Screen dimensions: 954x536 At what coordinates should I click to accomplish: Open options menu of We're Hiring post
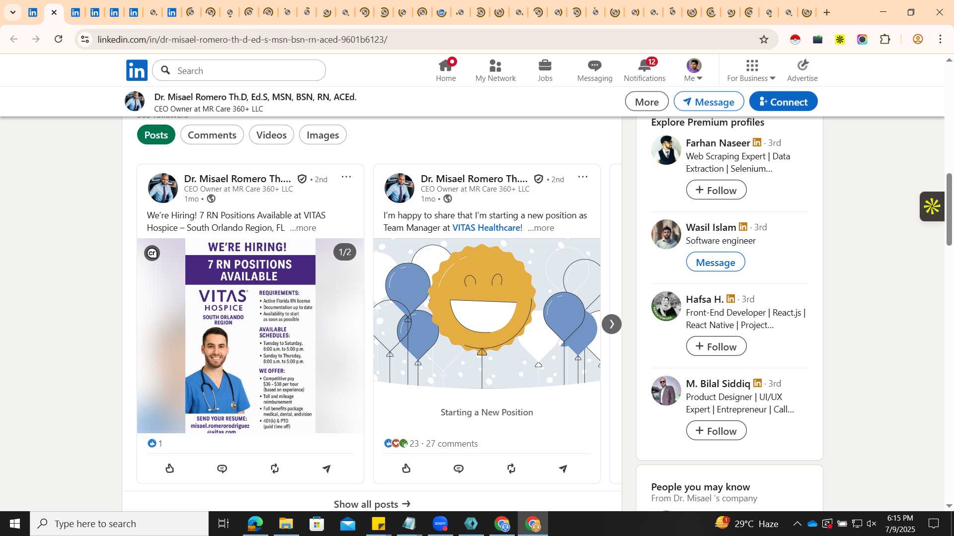[346, 177]
